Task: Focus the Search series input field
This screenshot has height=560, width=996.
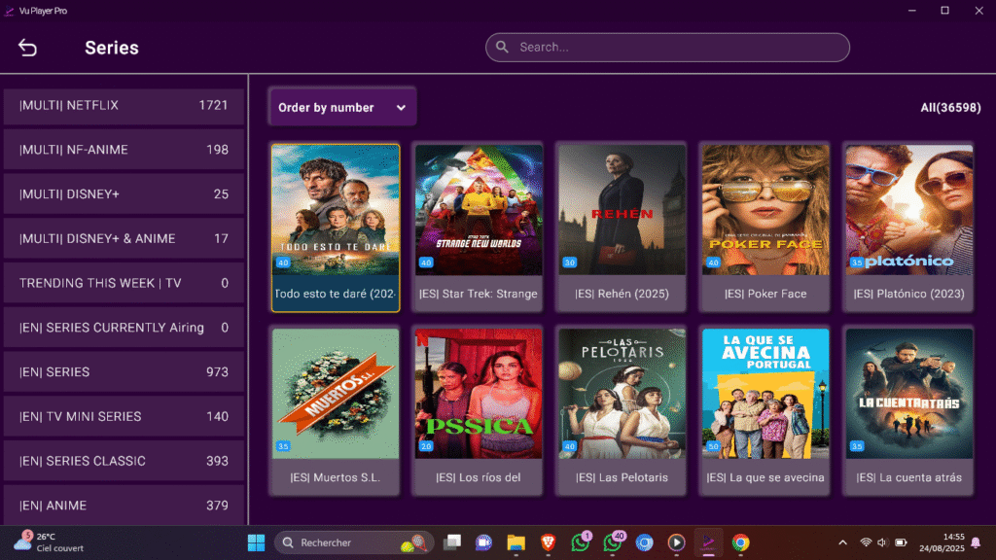Action: click(667, 48)
